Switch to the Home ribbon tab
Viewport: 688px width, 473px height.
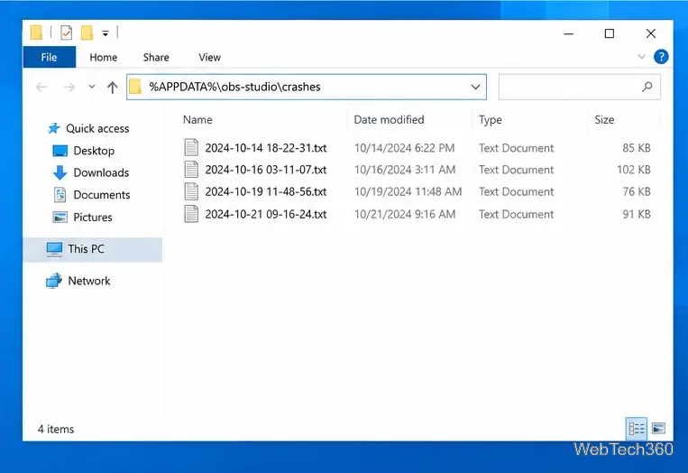[x=104, y=57]
